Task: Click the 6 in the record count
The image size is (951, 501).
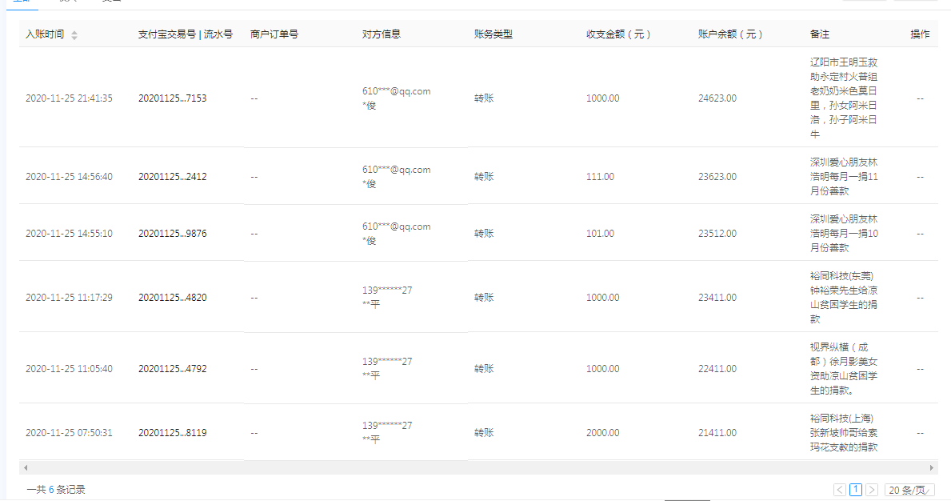Action: tap(51, 490)
